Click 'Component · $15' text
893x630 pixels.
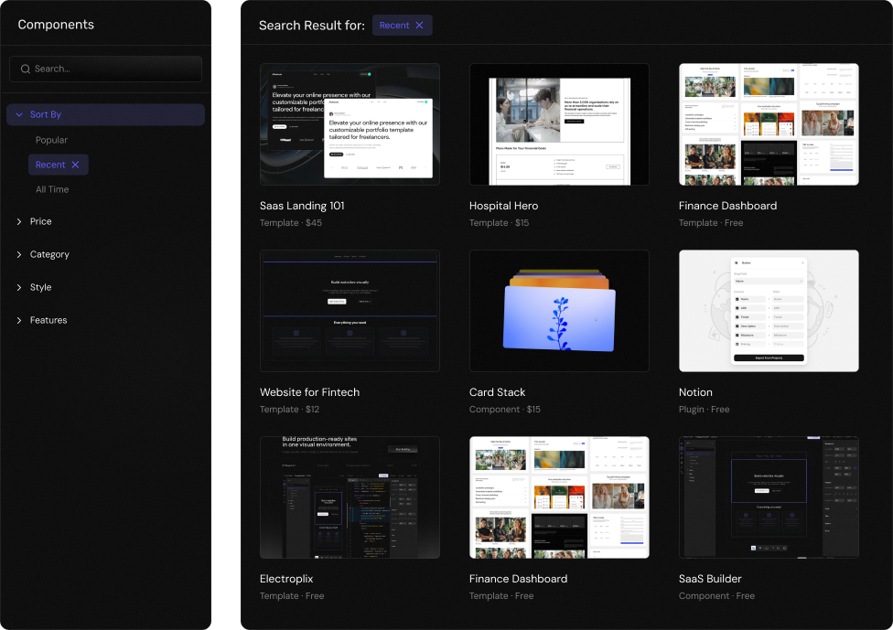(x=504, y=410)
